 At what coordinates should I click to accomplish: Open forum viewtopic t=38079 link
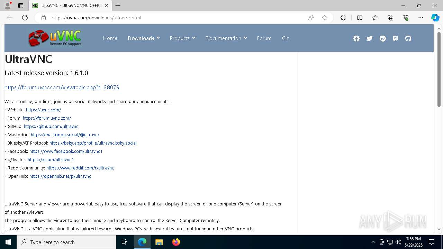coord(62,87)
